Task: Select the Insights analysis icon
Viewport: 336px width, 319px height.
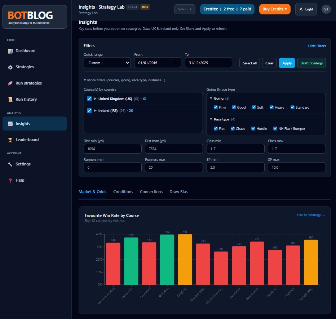Action: [x=11, y=123]
